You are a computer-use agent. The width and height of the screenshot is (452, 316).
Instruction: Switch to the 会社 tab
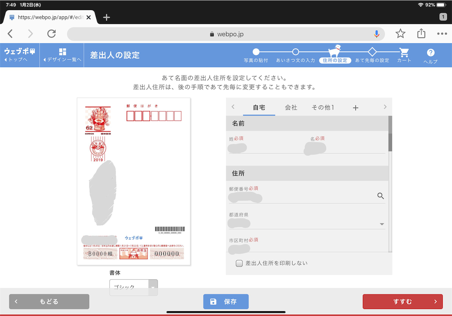[291, 107]
